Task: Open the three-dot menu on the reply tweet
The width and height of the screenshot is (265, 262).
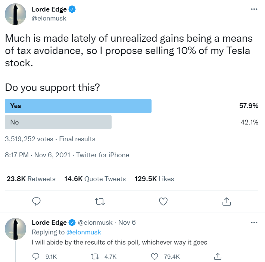Action: tap(254, 222)
